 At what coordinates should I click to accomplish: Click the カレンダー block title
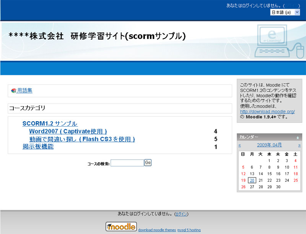click(x=249, y=137)
